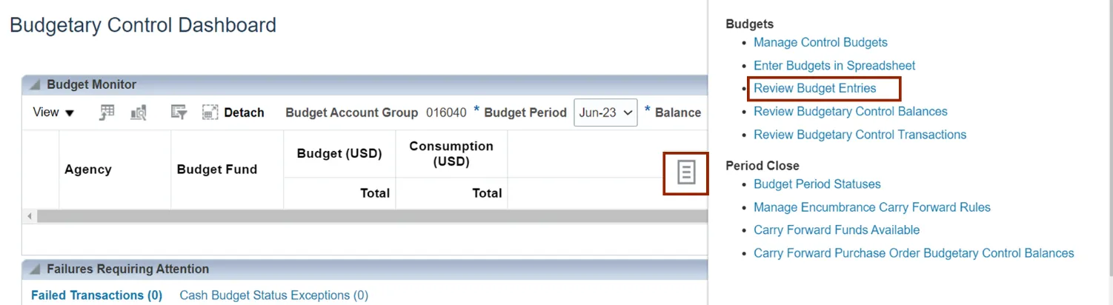Collapse Failures Requiring Attention section
This screenshot has width=1113, height=305.
[x=35, y=269]
